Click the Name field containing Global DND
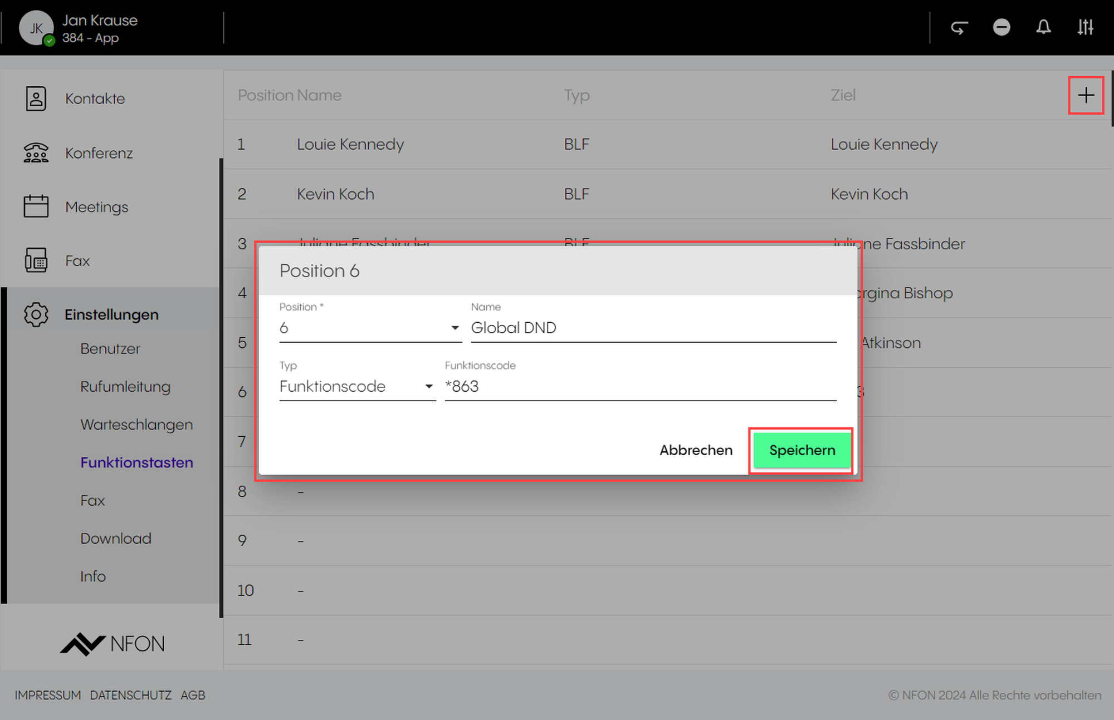The width and height of the screenshot is (1114, 720). [x=653, y=328]
